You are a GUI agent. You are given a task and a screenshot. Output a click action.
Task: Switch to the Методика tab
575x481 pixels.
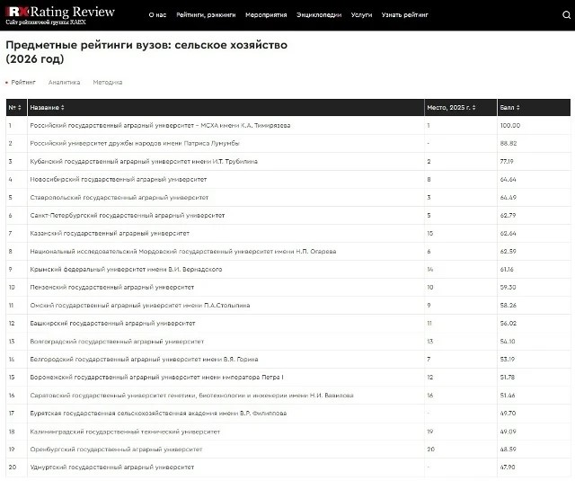[108, 82]
